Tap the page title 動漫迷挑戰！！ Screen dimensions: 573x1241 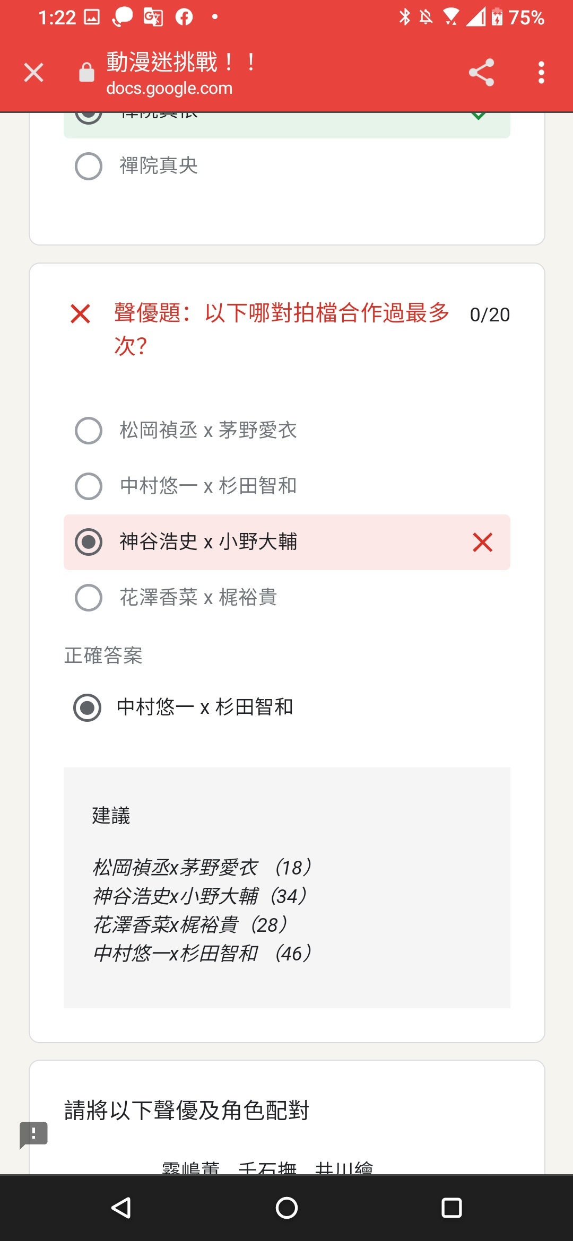pyautogui.click(x=181, y=62)
